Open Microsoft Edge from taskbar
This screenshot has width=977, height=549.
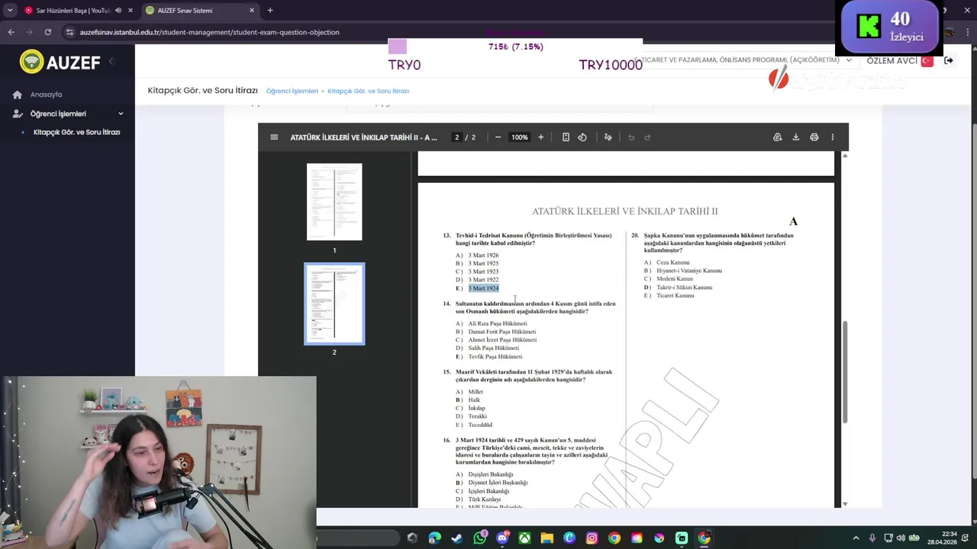[435, 538]
